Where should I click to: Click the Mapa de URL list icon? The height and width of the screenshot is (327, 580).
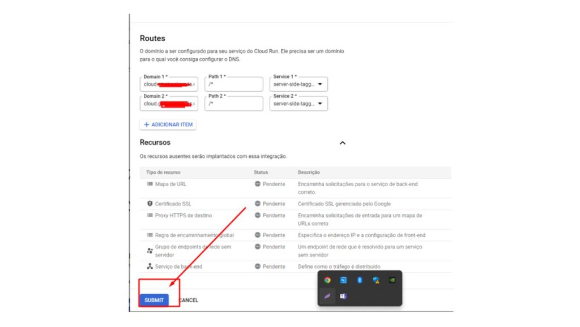tap(150, 184)
